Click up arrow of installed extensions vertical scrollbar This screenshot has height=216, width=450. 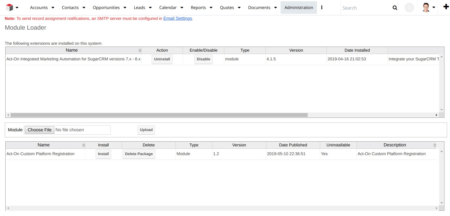coord(442,56)
